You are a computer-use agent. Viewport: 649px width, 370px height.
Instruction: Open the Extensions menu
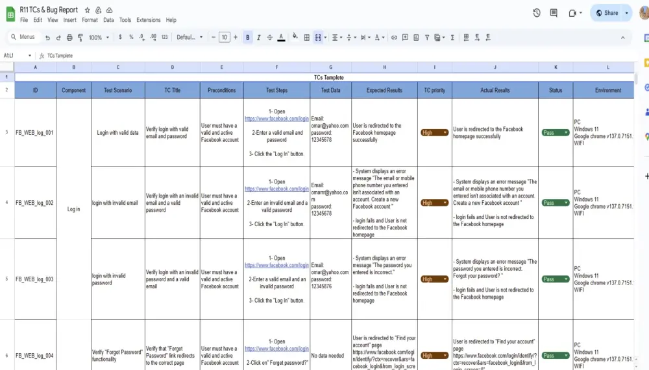pos(148,20)
